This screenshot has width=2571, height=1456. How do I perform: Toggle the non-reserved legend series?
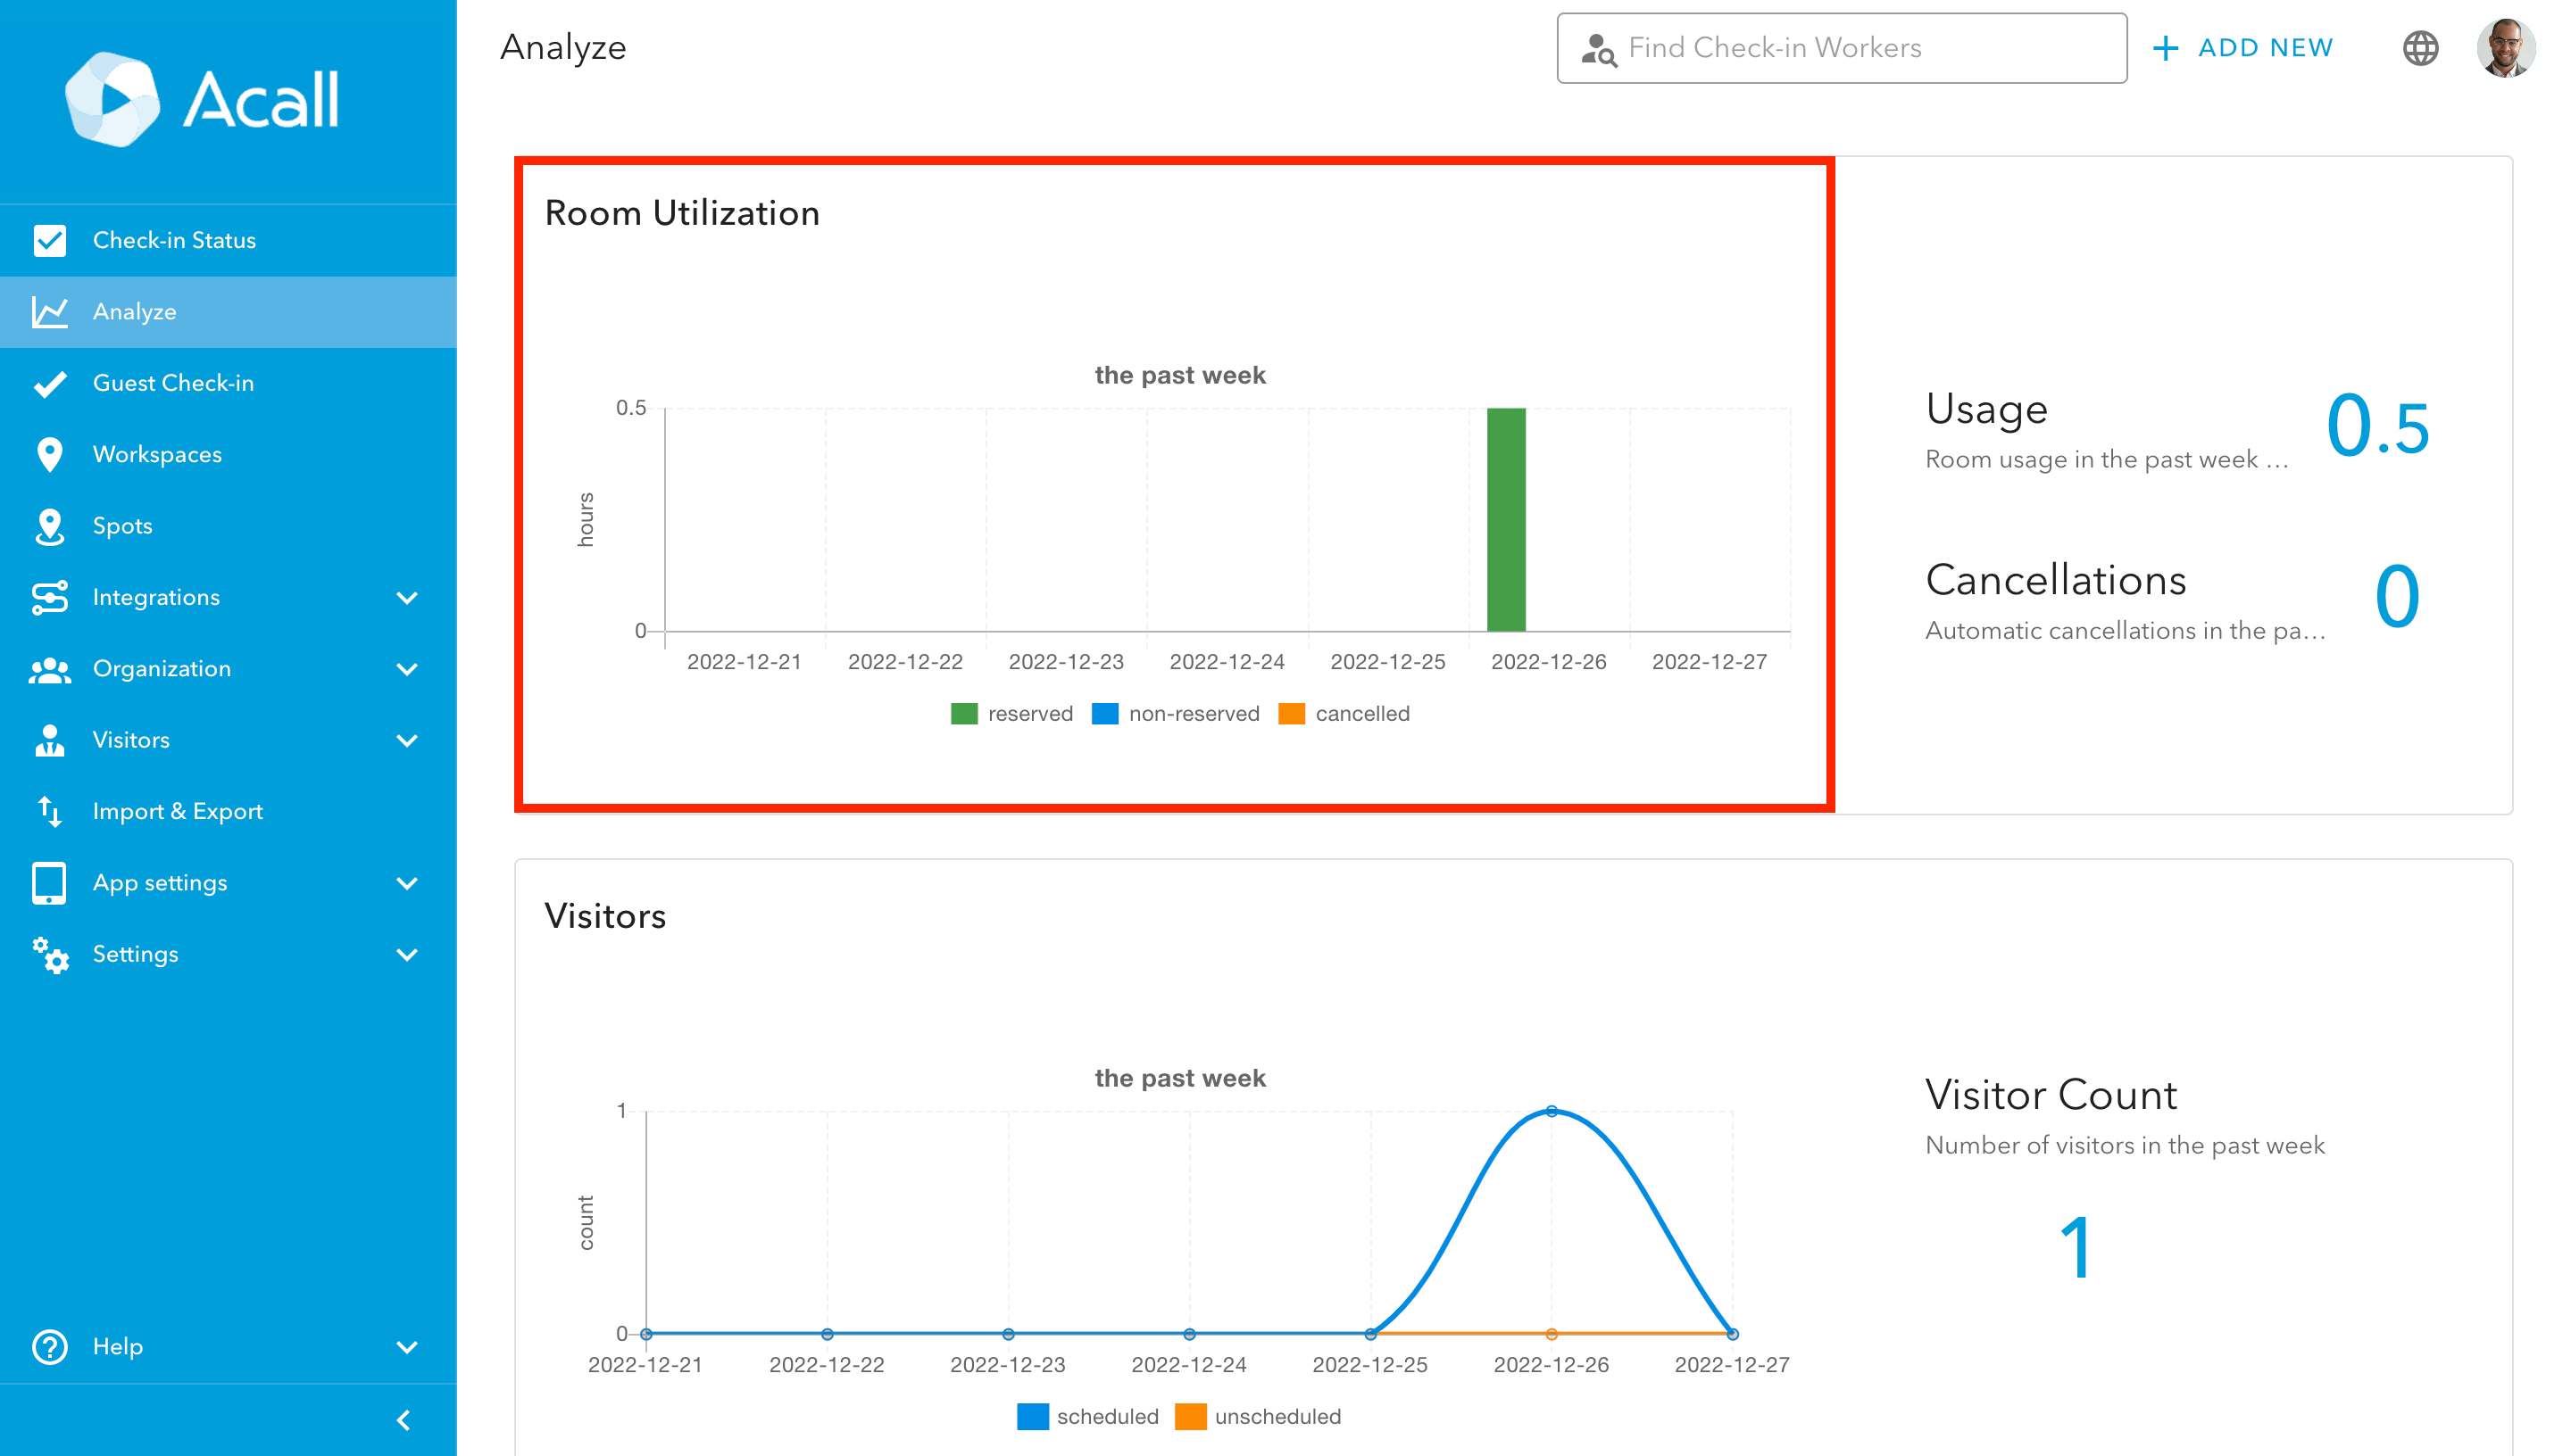1177,714
